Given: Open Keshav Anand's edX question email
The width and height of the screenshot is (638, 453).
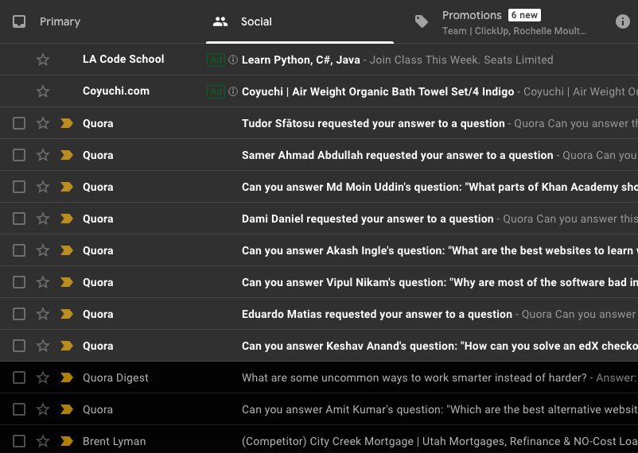Looking at the screenshot, I should tap(319, 345).
